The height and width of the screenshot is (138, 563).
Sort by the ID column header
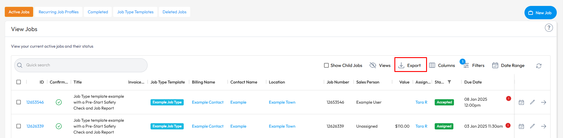click(42, 82)
